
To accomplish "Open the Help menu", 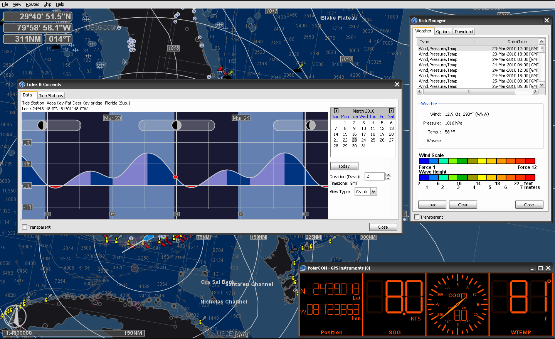I will (60, 4).
